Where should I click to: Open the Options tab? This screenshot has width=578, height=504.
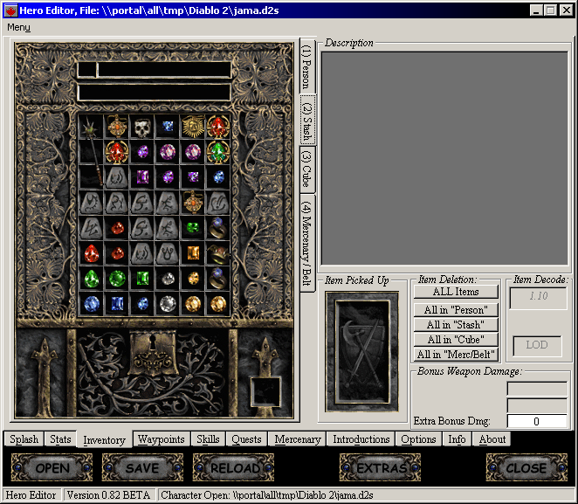coord(418,439)
